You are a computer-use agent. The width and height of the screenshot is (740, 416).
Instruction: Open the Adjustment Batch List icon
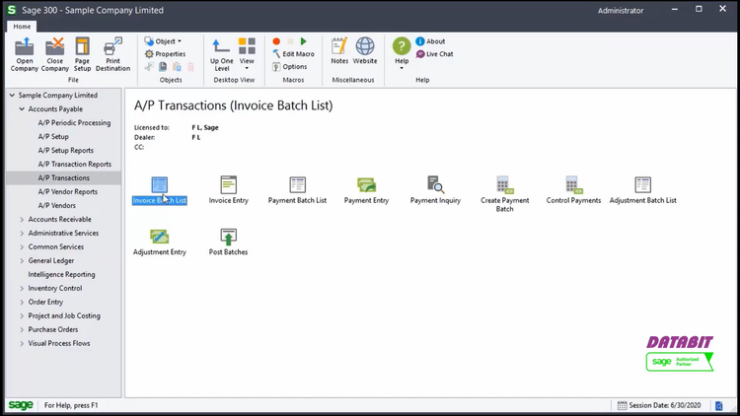pyautogui.click(x=642, y=185)
